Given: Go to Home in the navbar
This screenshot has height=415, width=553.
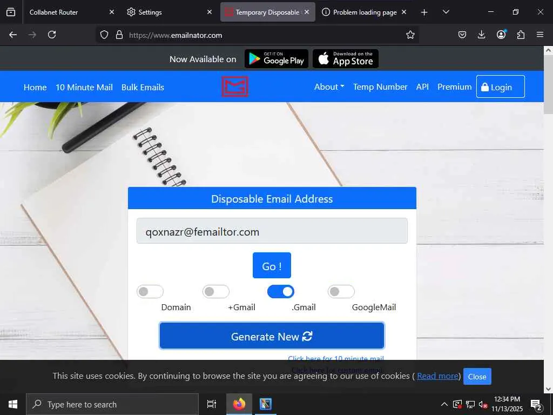Looking at the screenshot, I should (x=35, y=87).
